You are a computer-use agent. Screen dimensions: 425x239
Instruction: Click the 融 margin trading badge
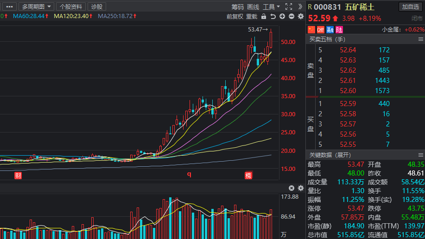330,30
